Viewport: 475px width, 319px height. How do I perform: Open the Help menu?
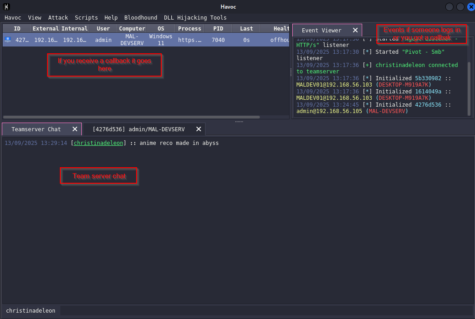click(111, 17)
